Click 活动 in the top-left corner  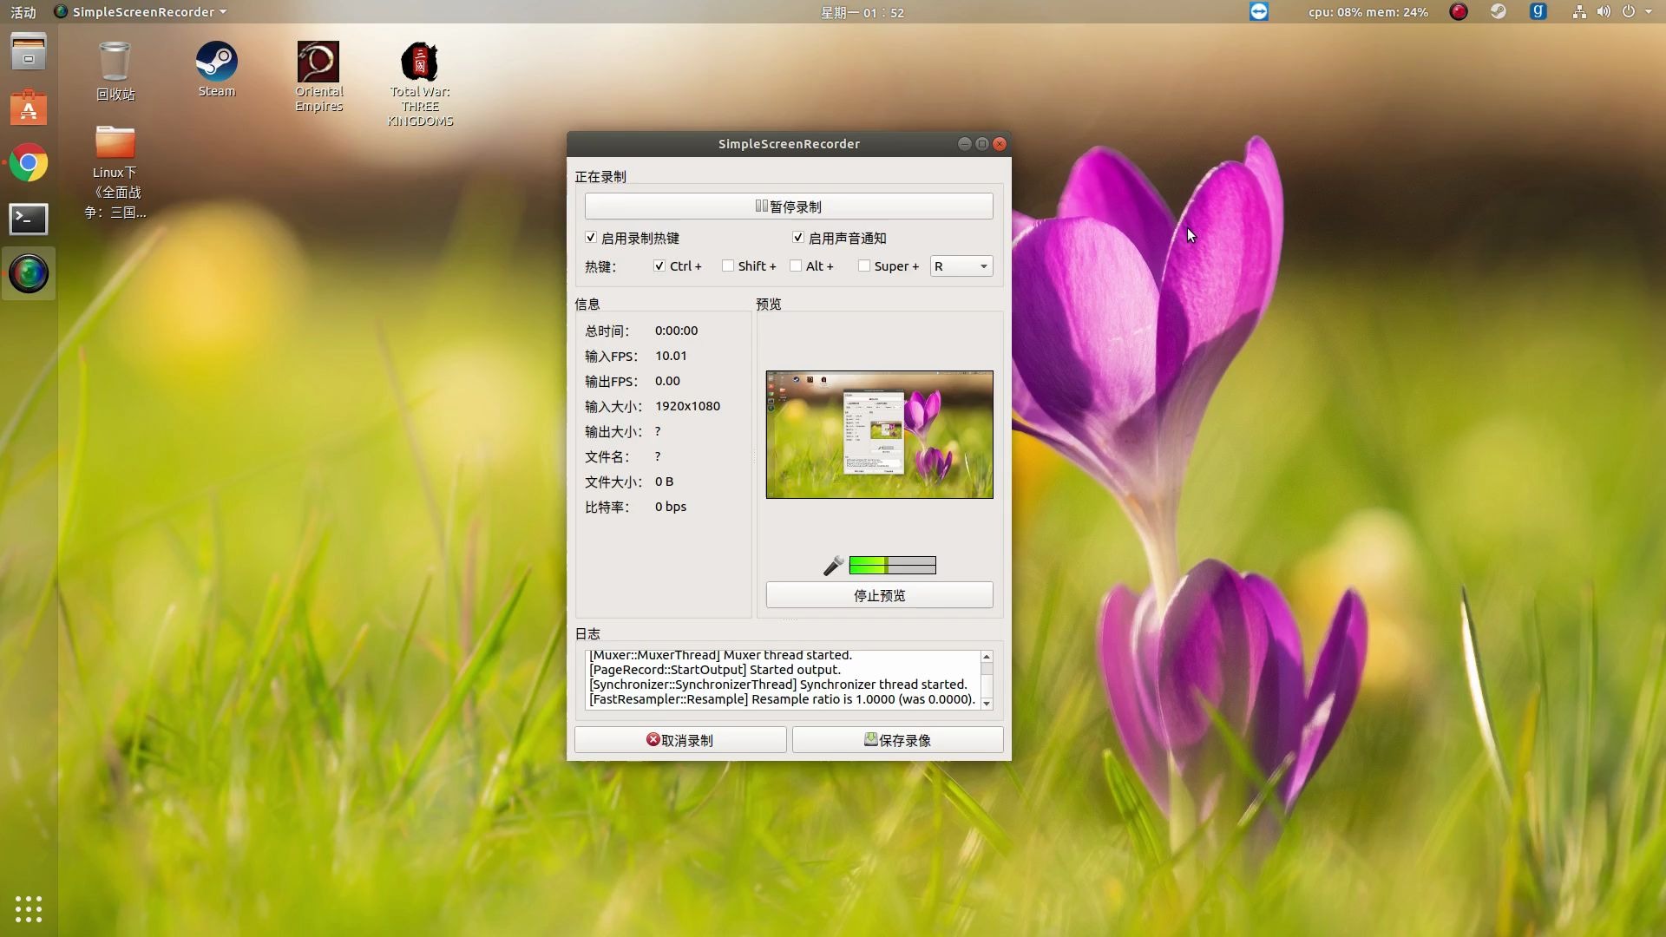(22, 12)
